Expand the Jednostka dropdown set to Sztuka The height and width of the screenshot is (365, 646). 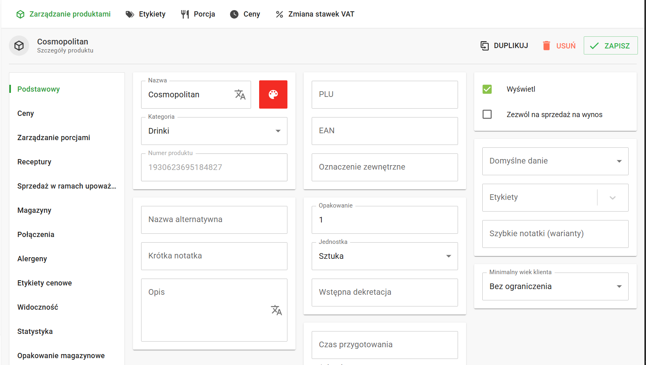coord(384,256)
